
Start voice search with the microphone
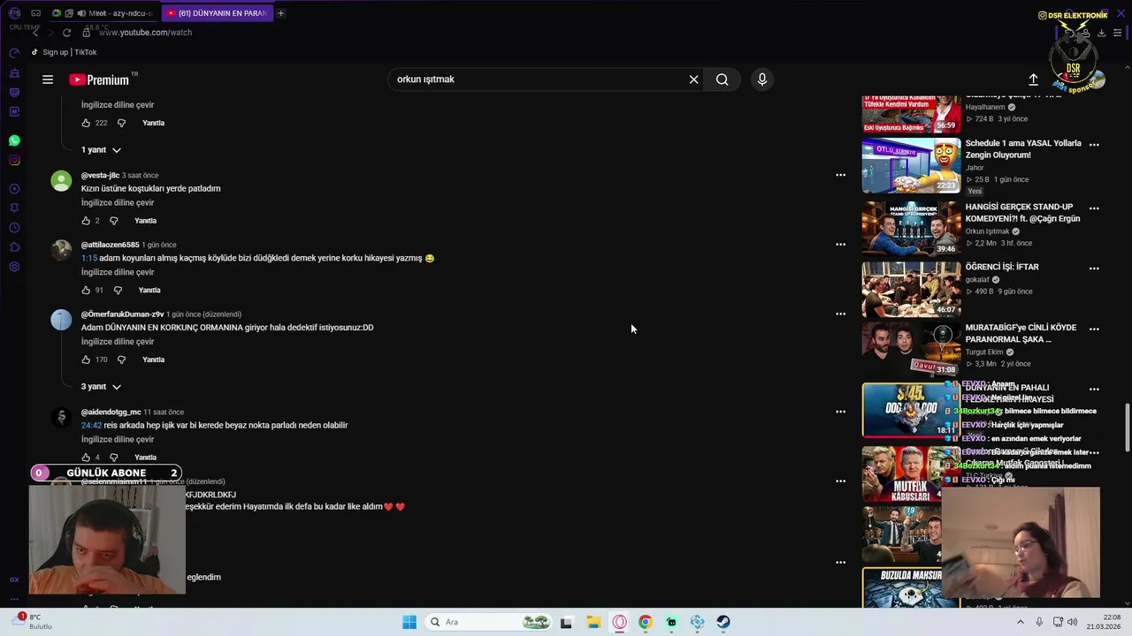click(762, 79)
